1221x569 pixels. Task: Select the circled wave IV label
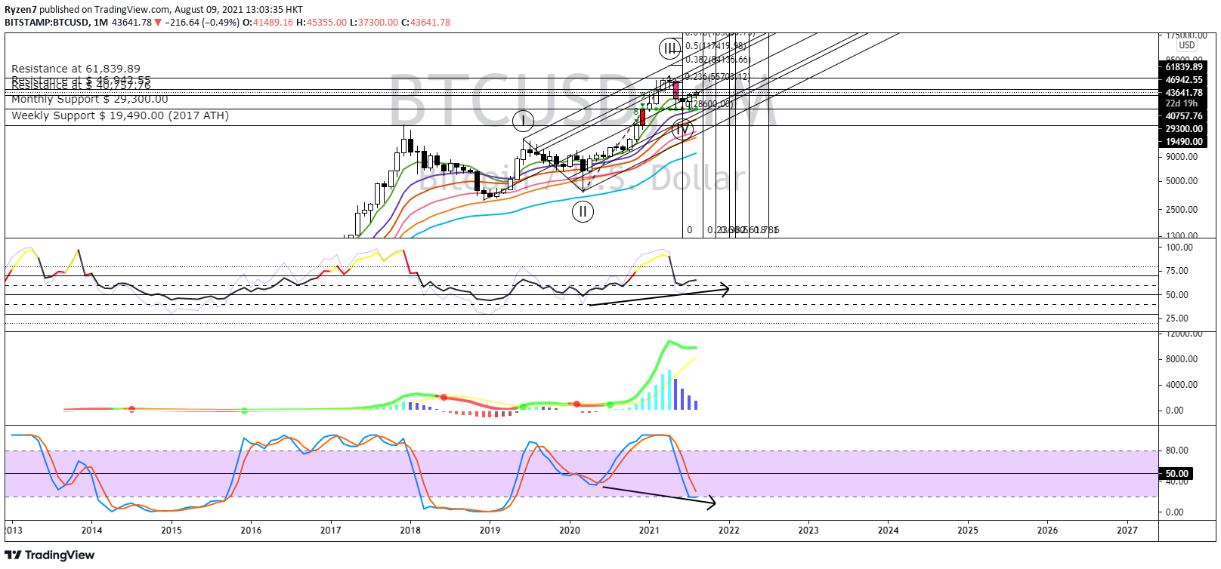[x=682, y=130]
